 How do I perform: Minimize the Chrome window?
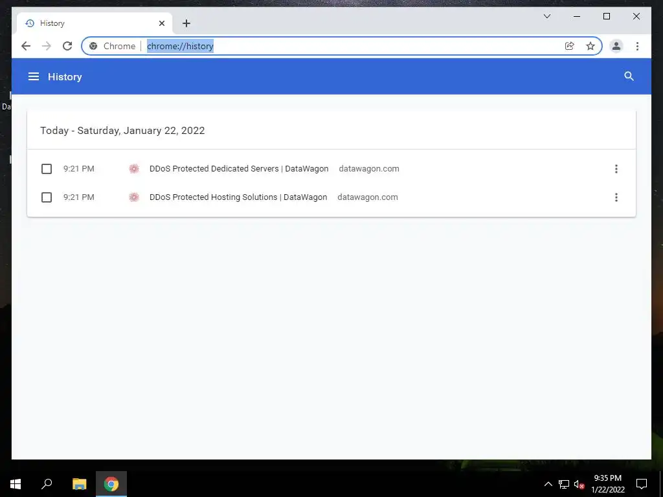coord(577,16)
